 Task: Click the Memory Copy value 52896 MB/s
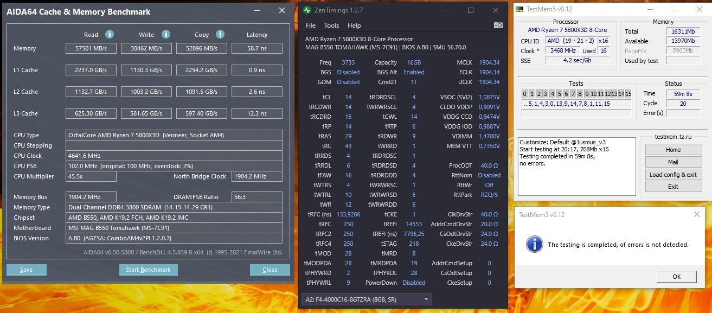pos(202,48)
